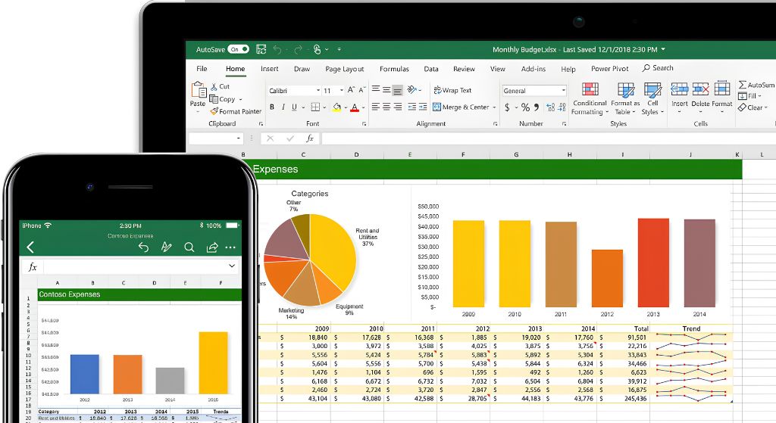Select Top Align icon

(376, 89)
